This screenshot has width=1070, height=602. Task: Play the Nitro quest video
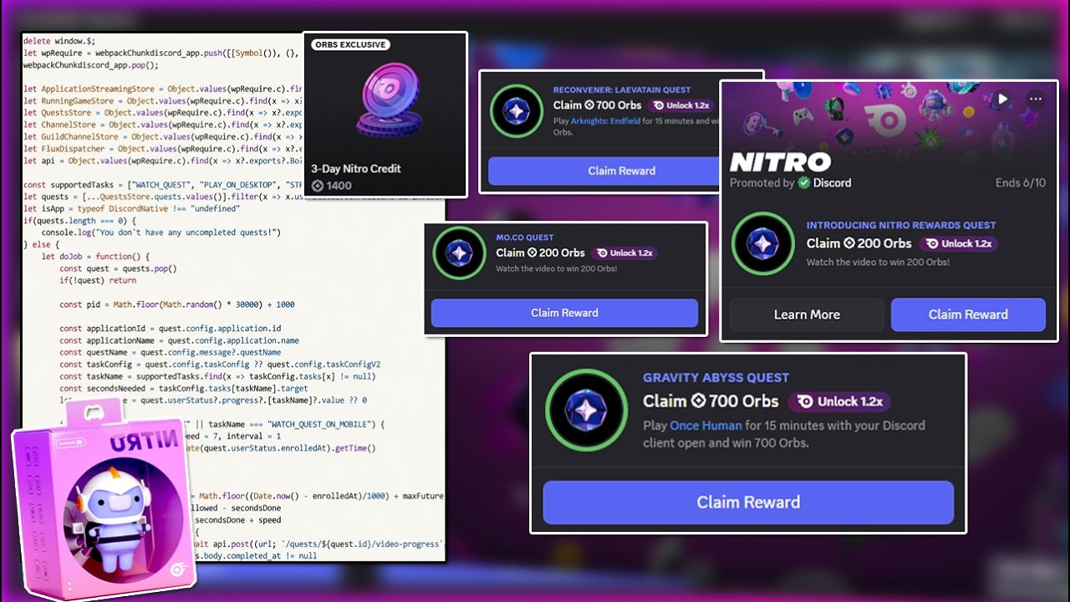1002,99
